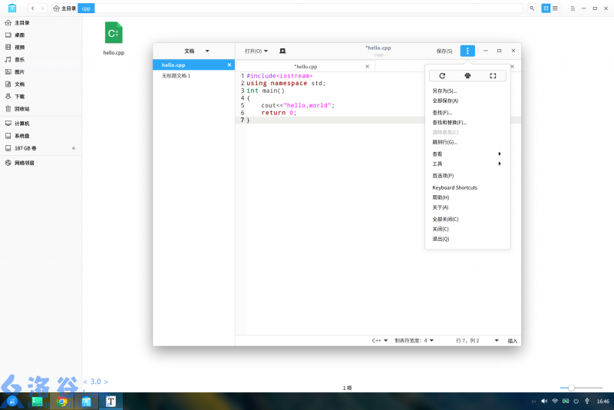
Task: Click the three-dot menu button in gedit
Action: (467, 51)
